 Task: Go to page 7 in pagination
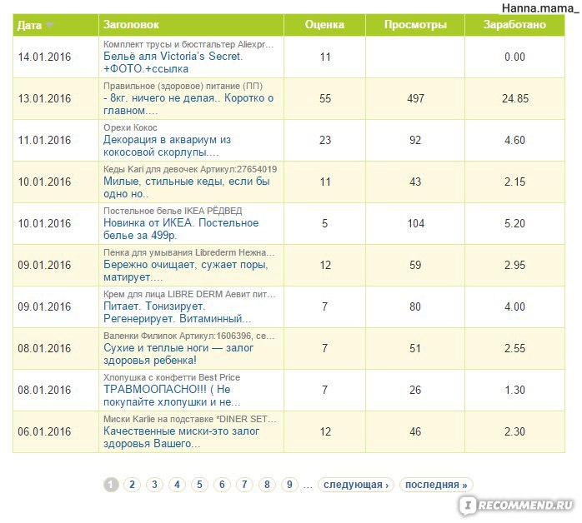pos(244,485)
